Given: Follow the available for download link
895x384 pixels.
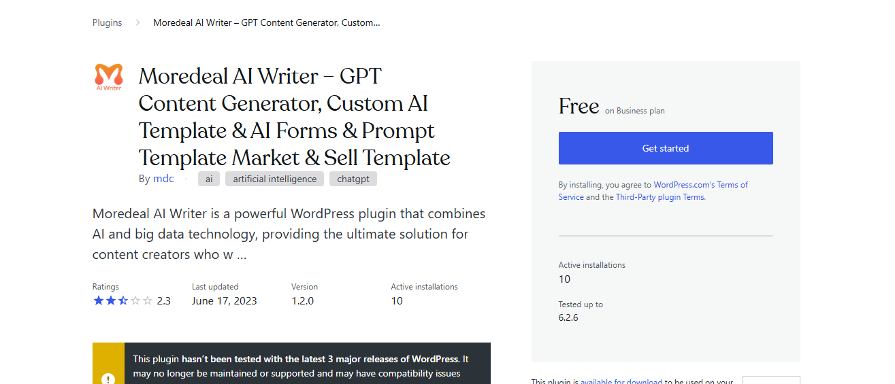Looking at the screenshot, I should tap(621, 381).
